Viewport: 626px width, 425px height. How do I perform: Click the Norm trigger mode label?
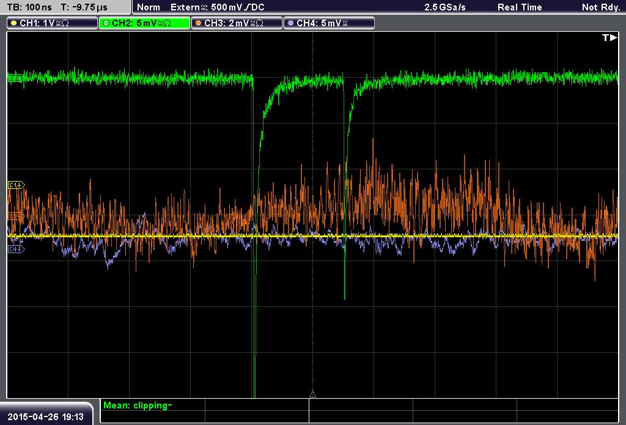point(149,7)
